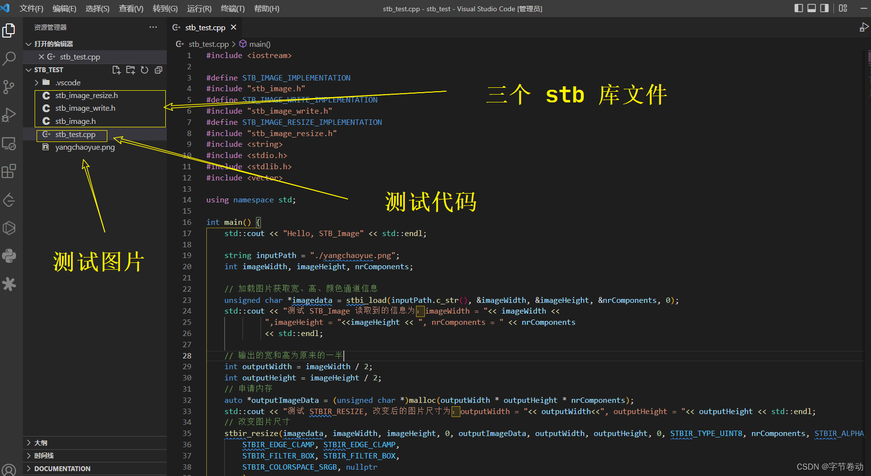Open the Edit menu
This screenshot has height=476, width=871.
click(x=64, y=8)
